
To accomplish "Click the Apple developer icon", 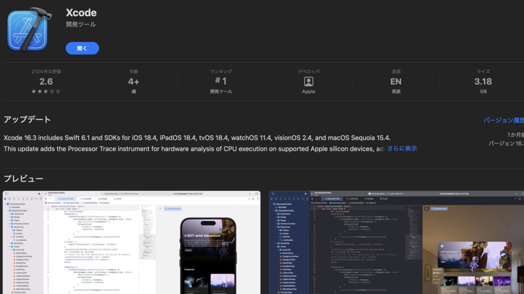I will coord(308,82).
